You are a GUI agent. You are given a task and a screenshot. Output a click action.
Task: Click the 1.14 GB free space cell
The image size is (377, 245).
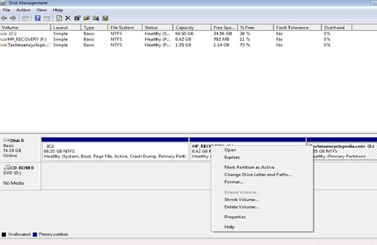(x=221, y=45)
